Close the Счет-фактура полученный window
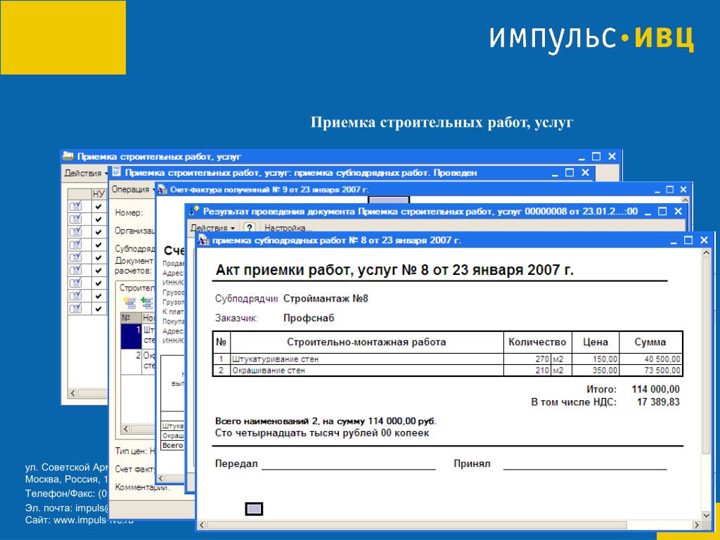The height and width of the screenshot is (540, 720). tap(683, 189)
